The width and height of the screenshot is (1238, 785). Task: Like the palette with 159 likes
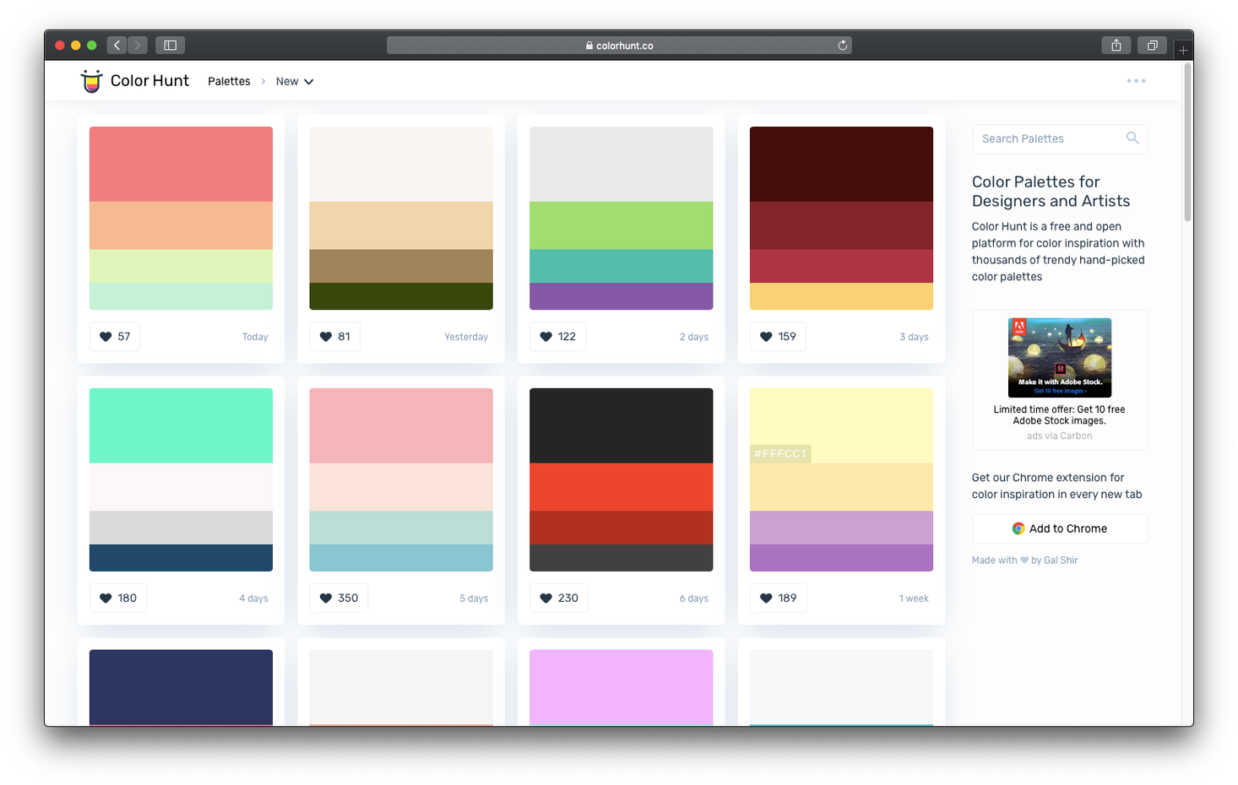point(778,337)
